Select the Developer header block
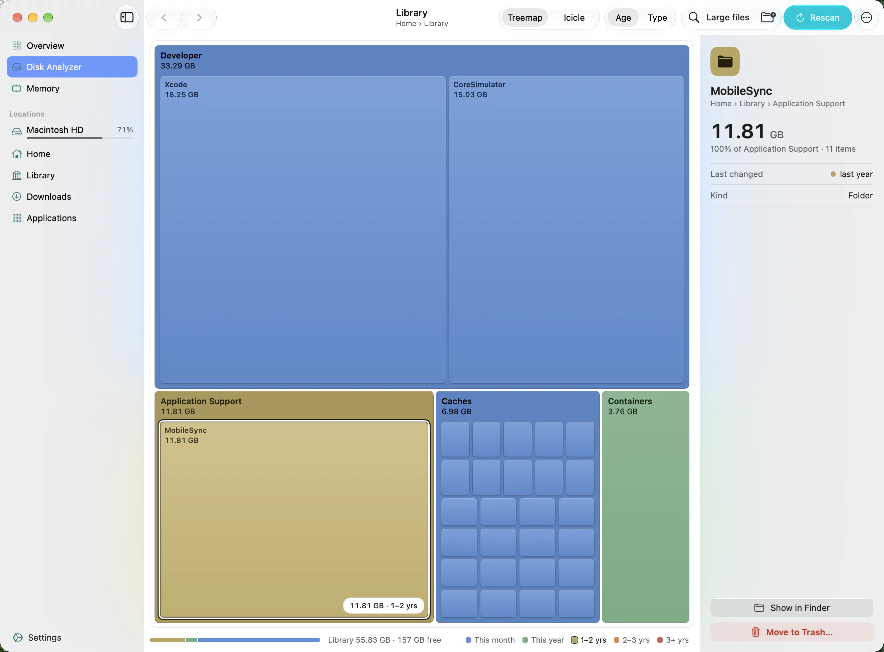The width and height of the screenshot is (884, 652). point(422,60)
